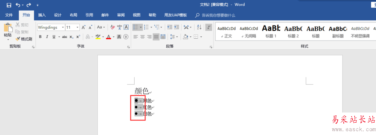
Task: Redo the last action
Action: 29,5
